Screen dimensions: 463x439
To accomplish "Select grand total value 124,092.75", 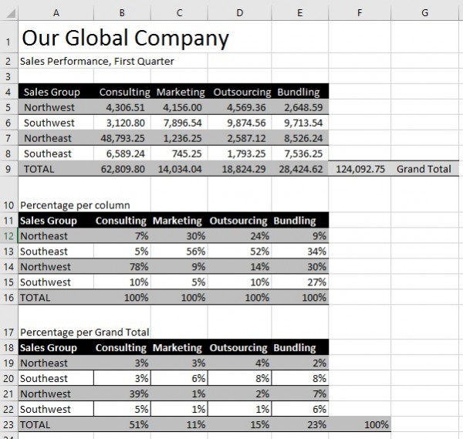I will point(360,169).
